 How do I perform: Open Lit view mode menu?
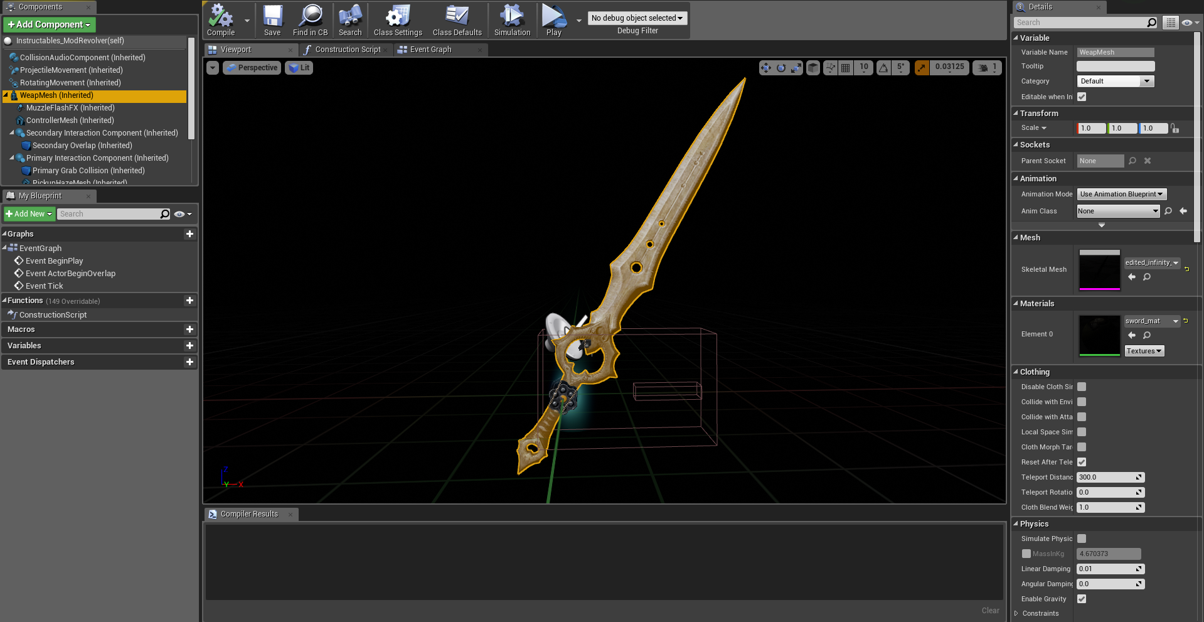tap(299, 68)
